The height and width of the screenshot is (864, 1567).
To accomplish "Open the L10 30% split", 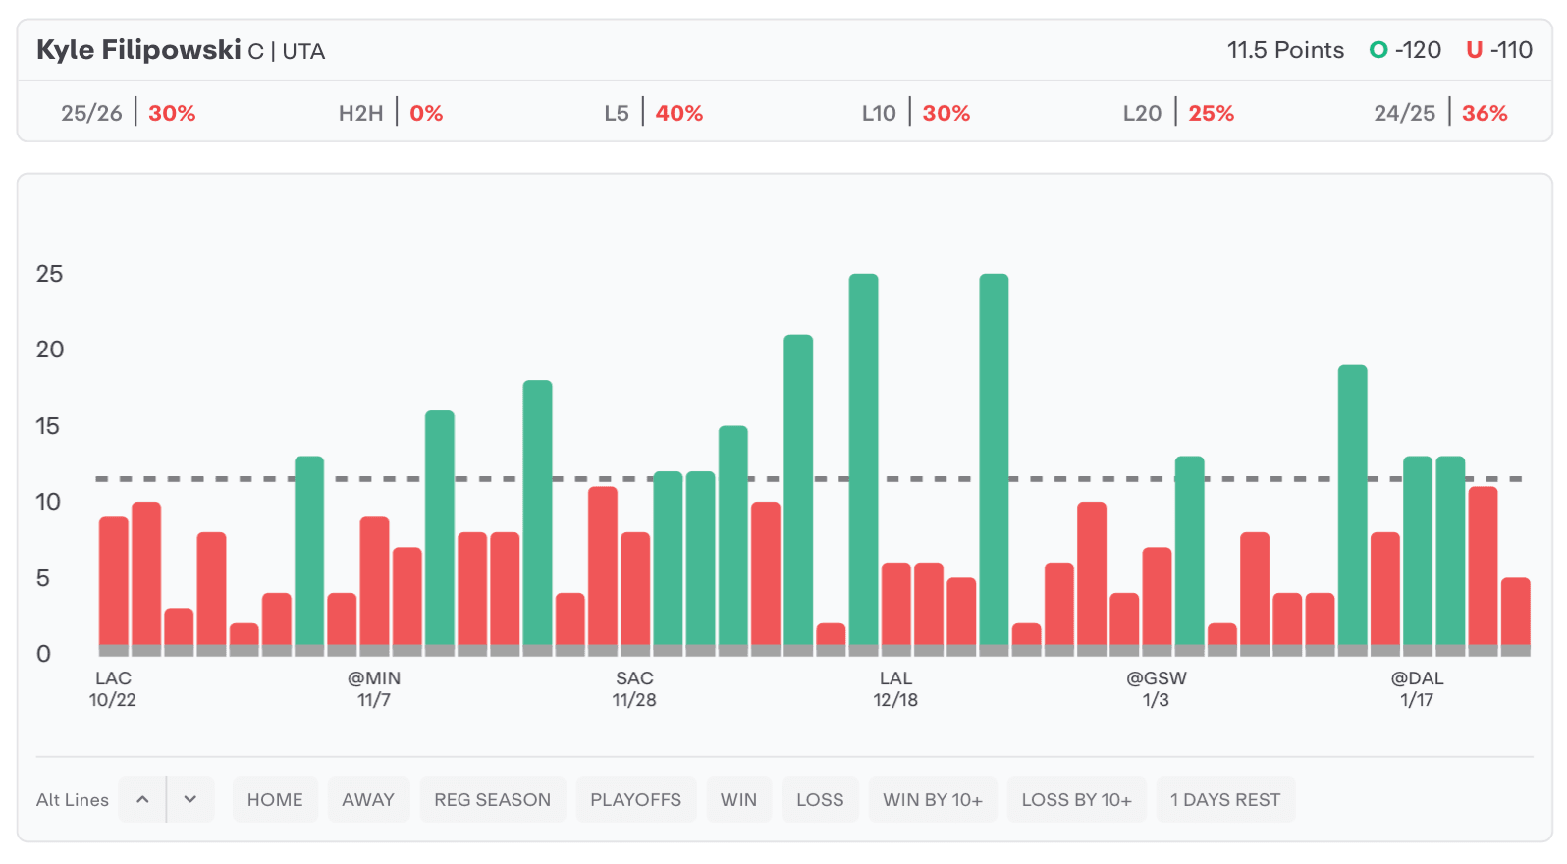I will (x=916, y=113).
